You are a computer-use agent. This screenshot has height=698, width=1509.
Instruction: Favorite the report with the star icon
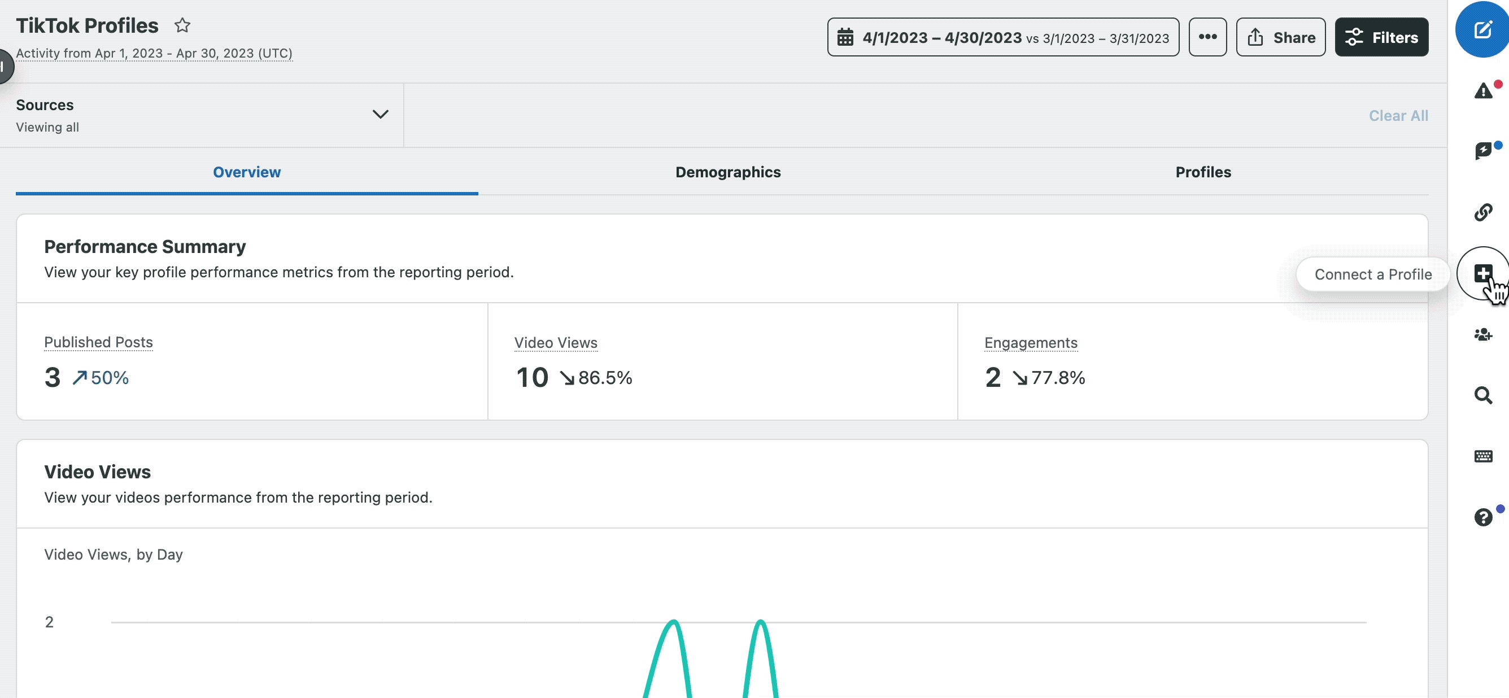(182, 25)
